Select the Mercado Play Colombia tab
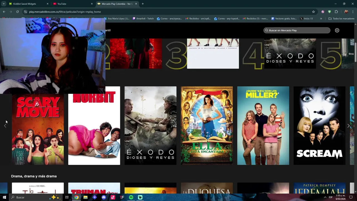Viewport: 357px width, 201px height. coord(117,4)
